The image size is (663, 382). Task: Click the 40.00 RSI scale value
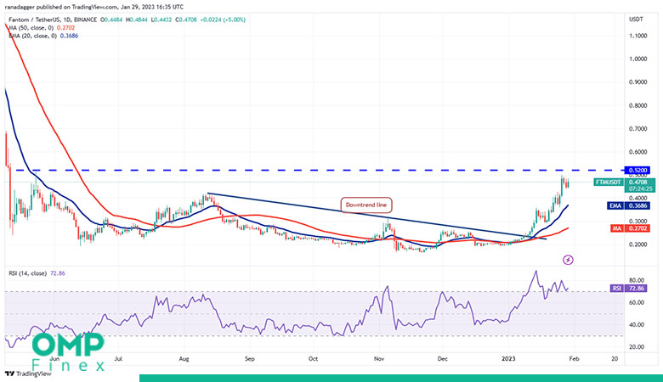(x=637, y=325)
